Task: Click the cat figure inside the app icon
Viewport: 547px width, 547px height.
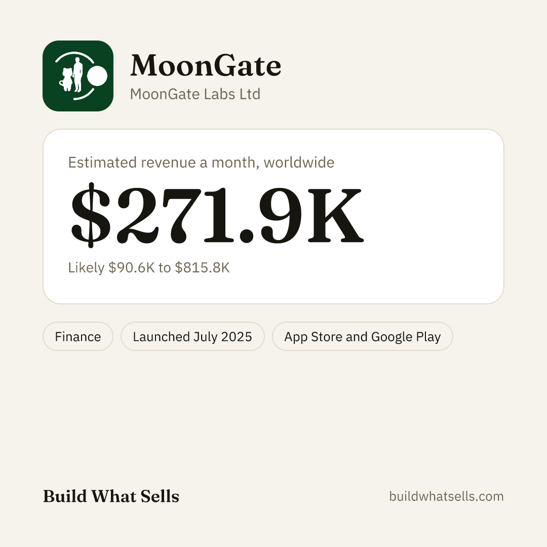Action: [66, 80]
